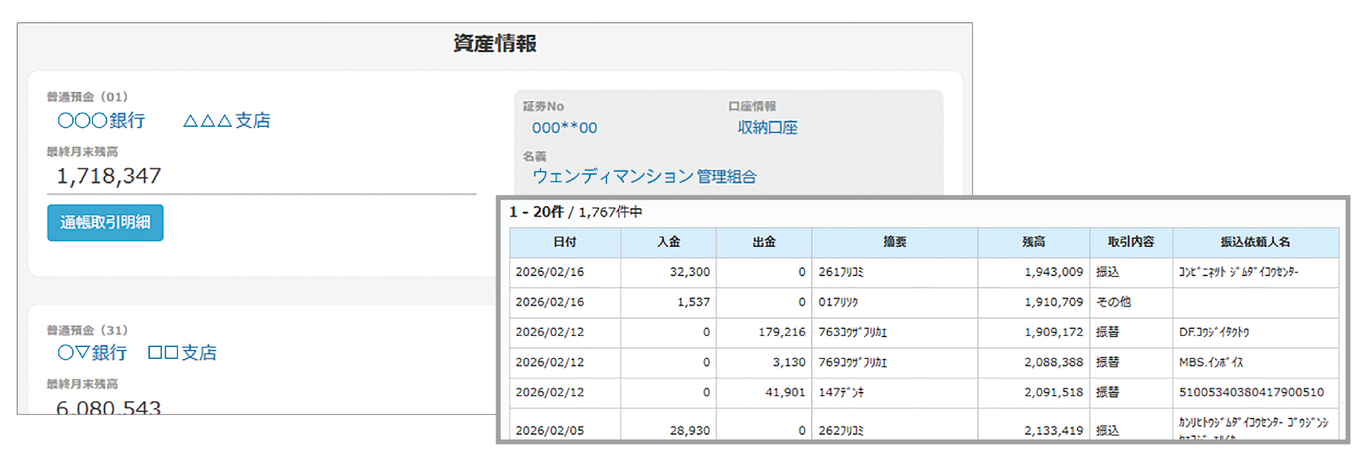
Task: Click the ウェンディマンション管理組合 name
Action: coord(644,176)
